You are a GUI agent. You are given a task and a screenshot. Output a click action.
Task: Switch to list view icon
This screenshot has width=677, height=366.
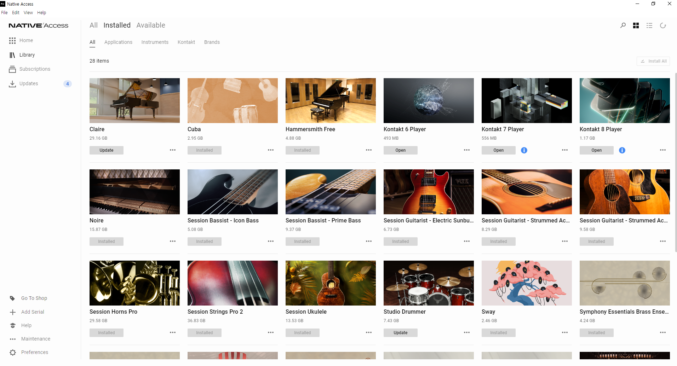[649, 25]
